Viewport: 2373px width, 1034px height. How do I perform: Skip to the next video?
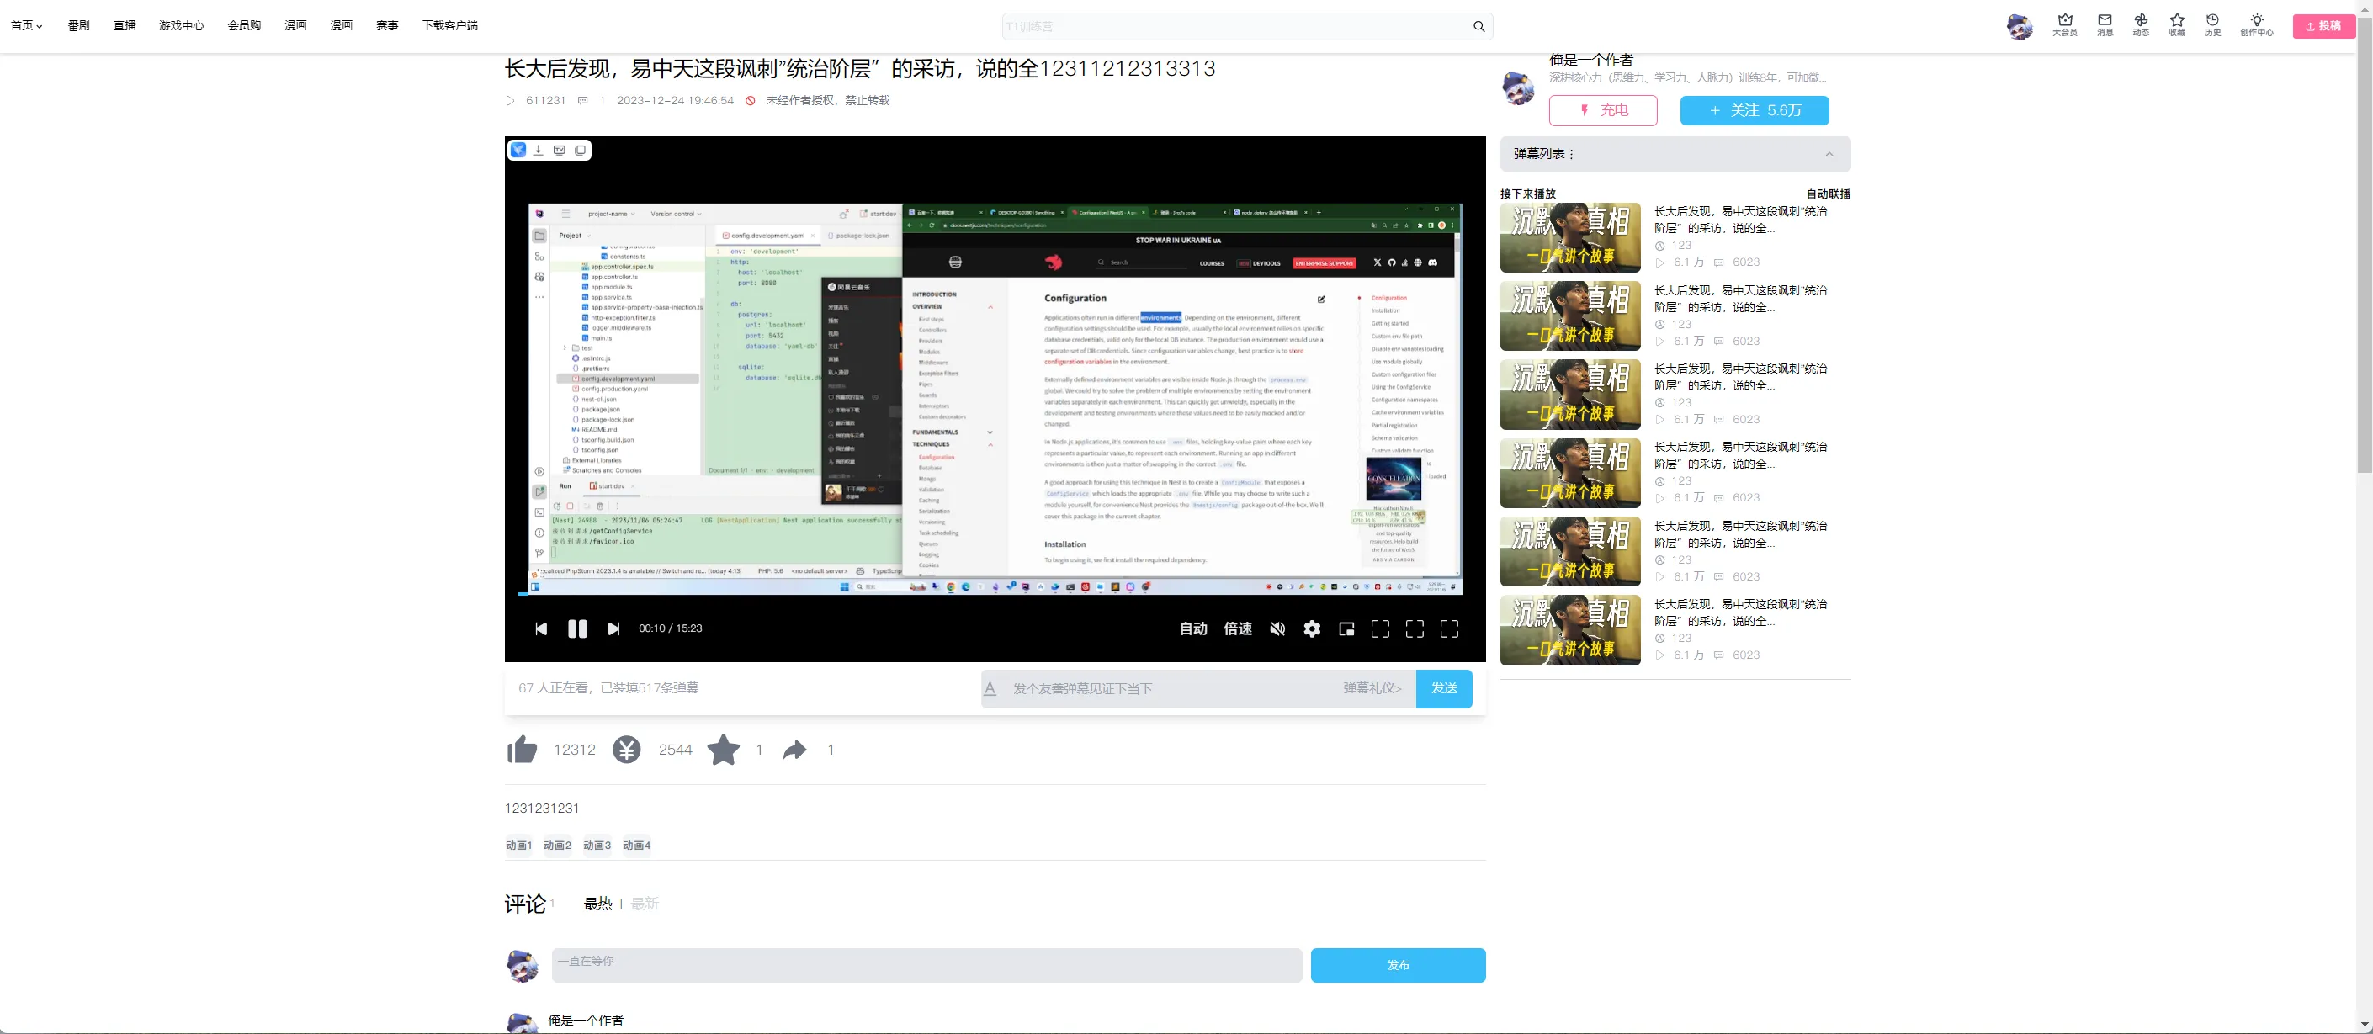click(x=613, y=628)
